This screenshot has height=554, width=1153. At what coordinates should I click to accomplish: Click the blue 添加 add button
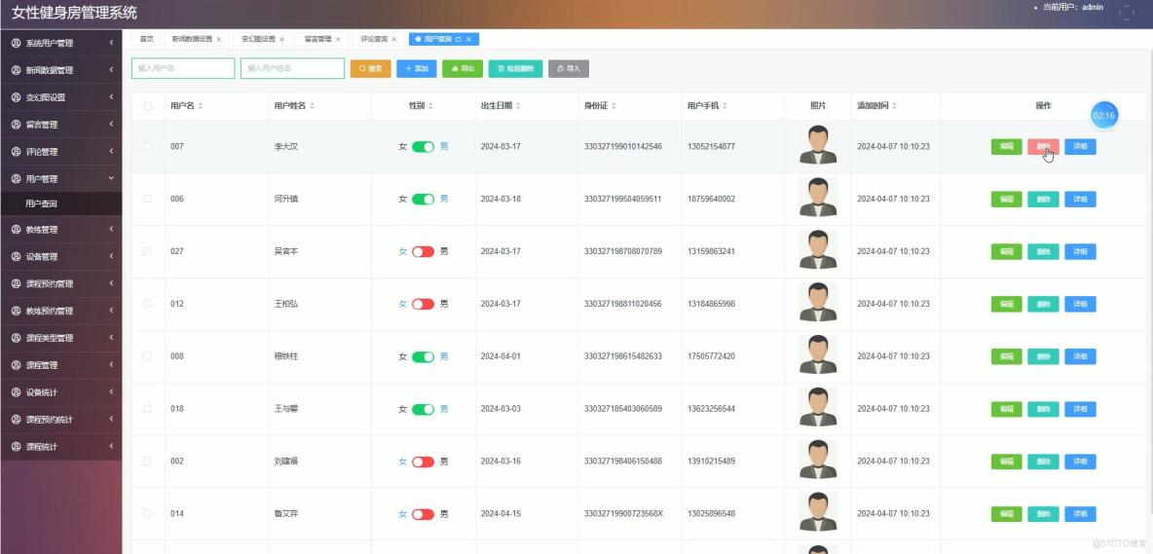(417, 68)
